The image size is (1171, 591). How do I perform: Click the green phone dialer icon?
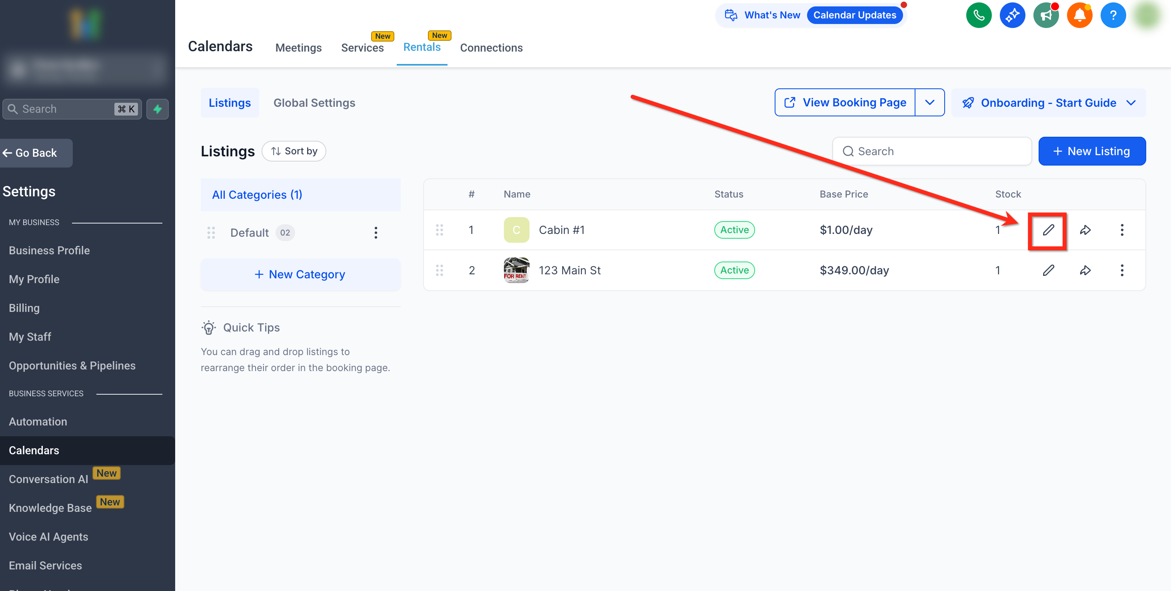pyautogui.click(x=978, y=16)
